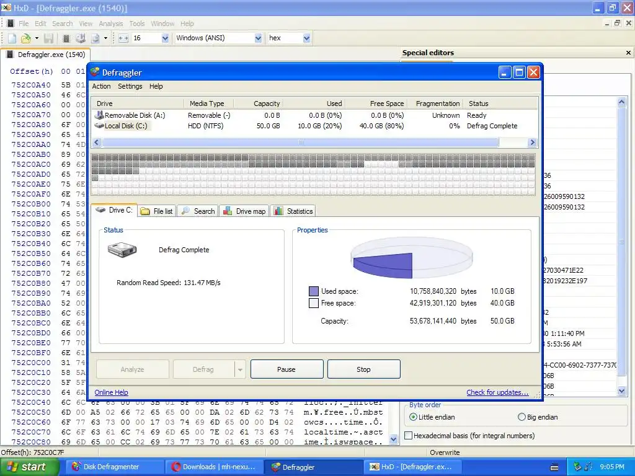Viewport: 635px width, 476px height.
Task: Click the Special editors scroll up arrow
Action: (621, 102)
